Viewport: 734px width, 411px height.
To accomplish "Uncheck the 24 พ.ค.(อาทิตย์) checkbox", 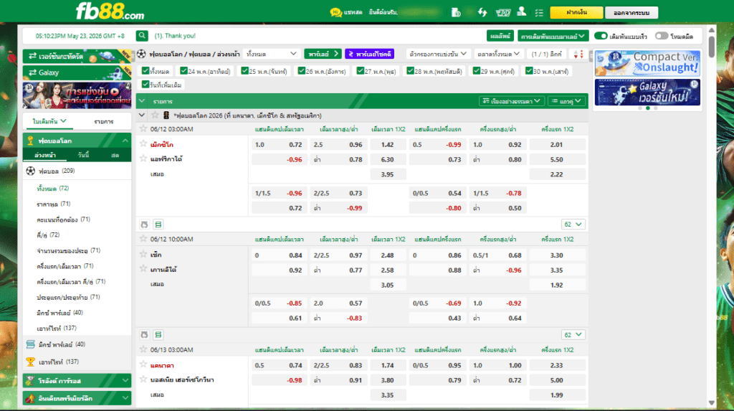I will [x=183, y=71].
